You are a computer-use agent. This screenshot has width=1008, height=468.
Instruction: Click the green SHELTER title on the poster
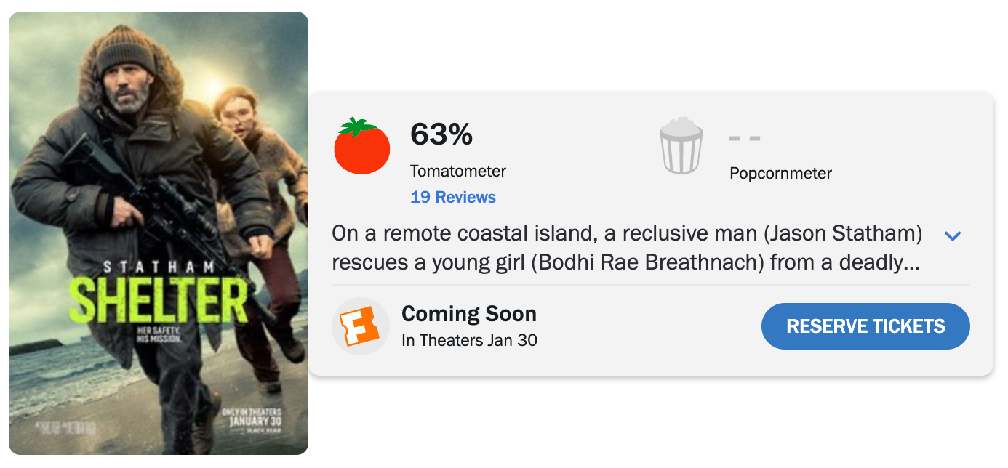(161, 299)
